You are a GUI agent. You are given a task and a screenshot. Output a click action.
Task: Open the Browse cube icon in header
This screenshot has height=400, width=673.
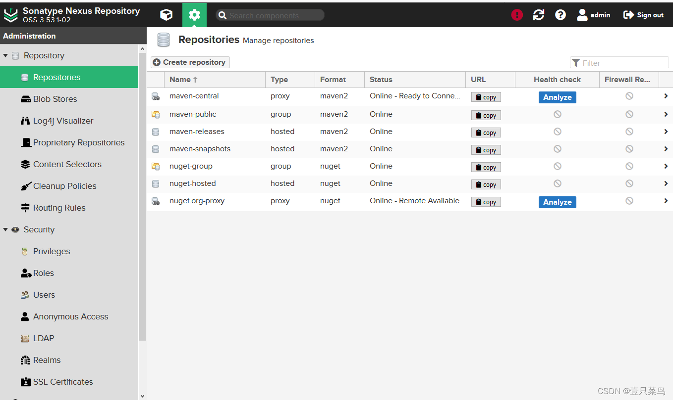click(x=167, y=15)
